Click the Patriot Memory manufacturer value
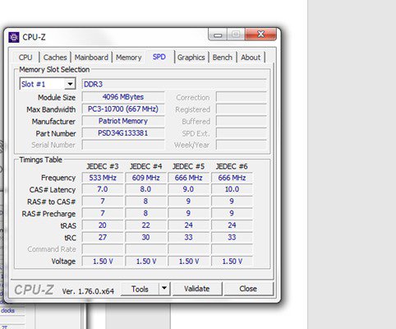This screenshot has height=329, width=396. click(x=123, y=121)
